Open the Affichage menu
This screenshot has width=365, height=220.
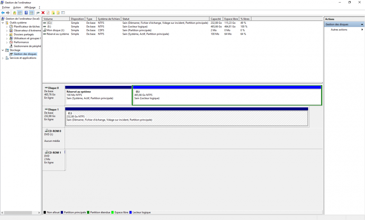tap(30, 7)
